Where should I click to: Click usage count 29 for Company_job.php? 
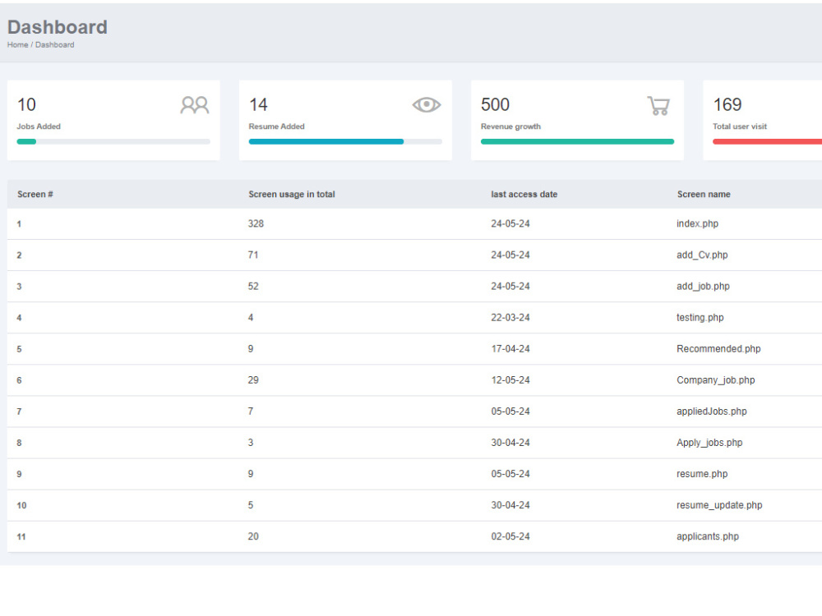pyautogui.click(x=253, y=380)
